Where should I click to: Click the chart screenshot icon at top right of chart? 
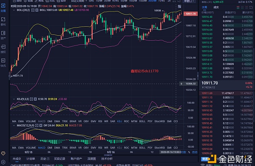coord(179,6)
